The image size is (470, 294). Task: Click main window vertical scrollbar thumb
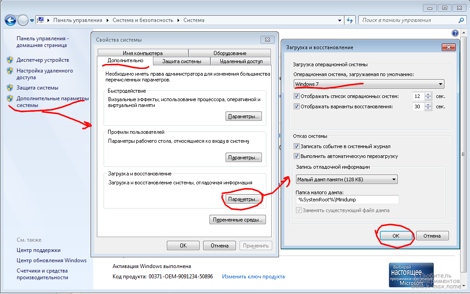point(464,154)
